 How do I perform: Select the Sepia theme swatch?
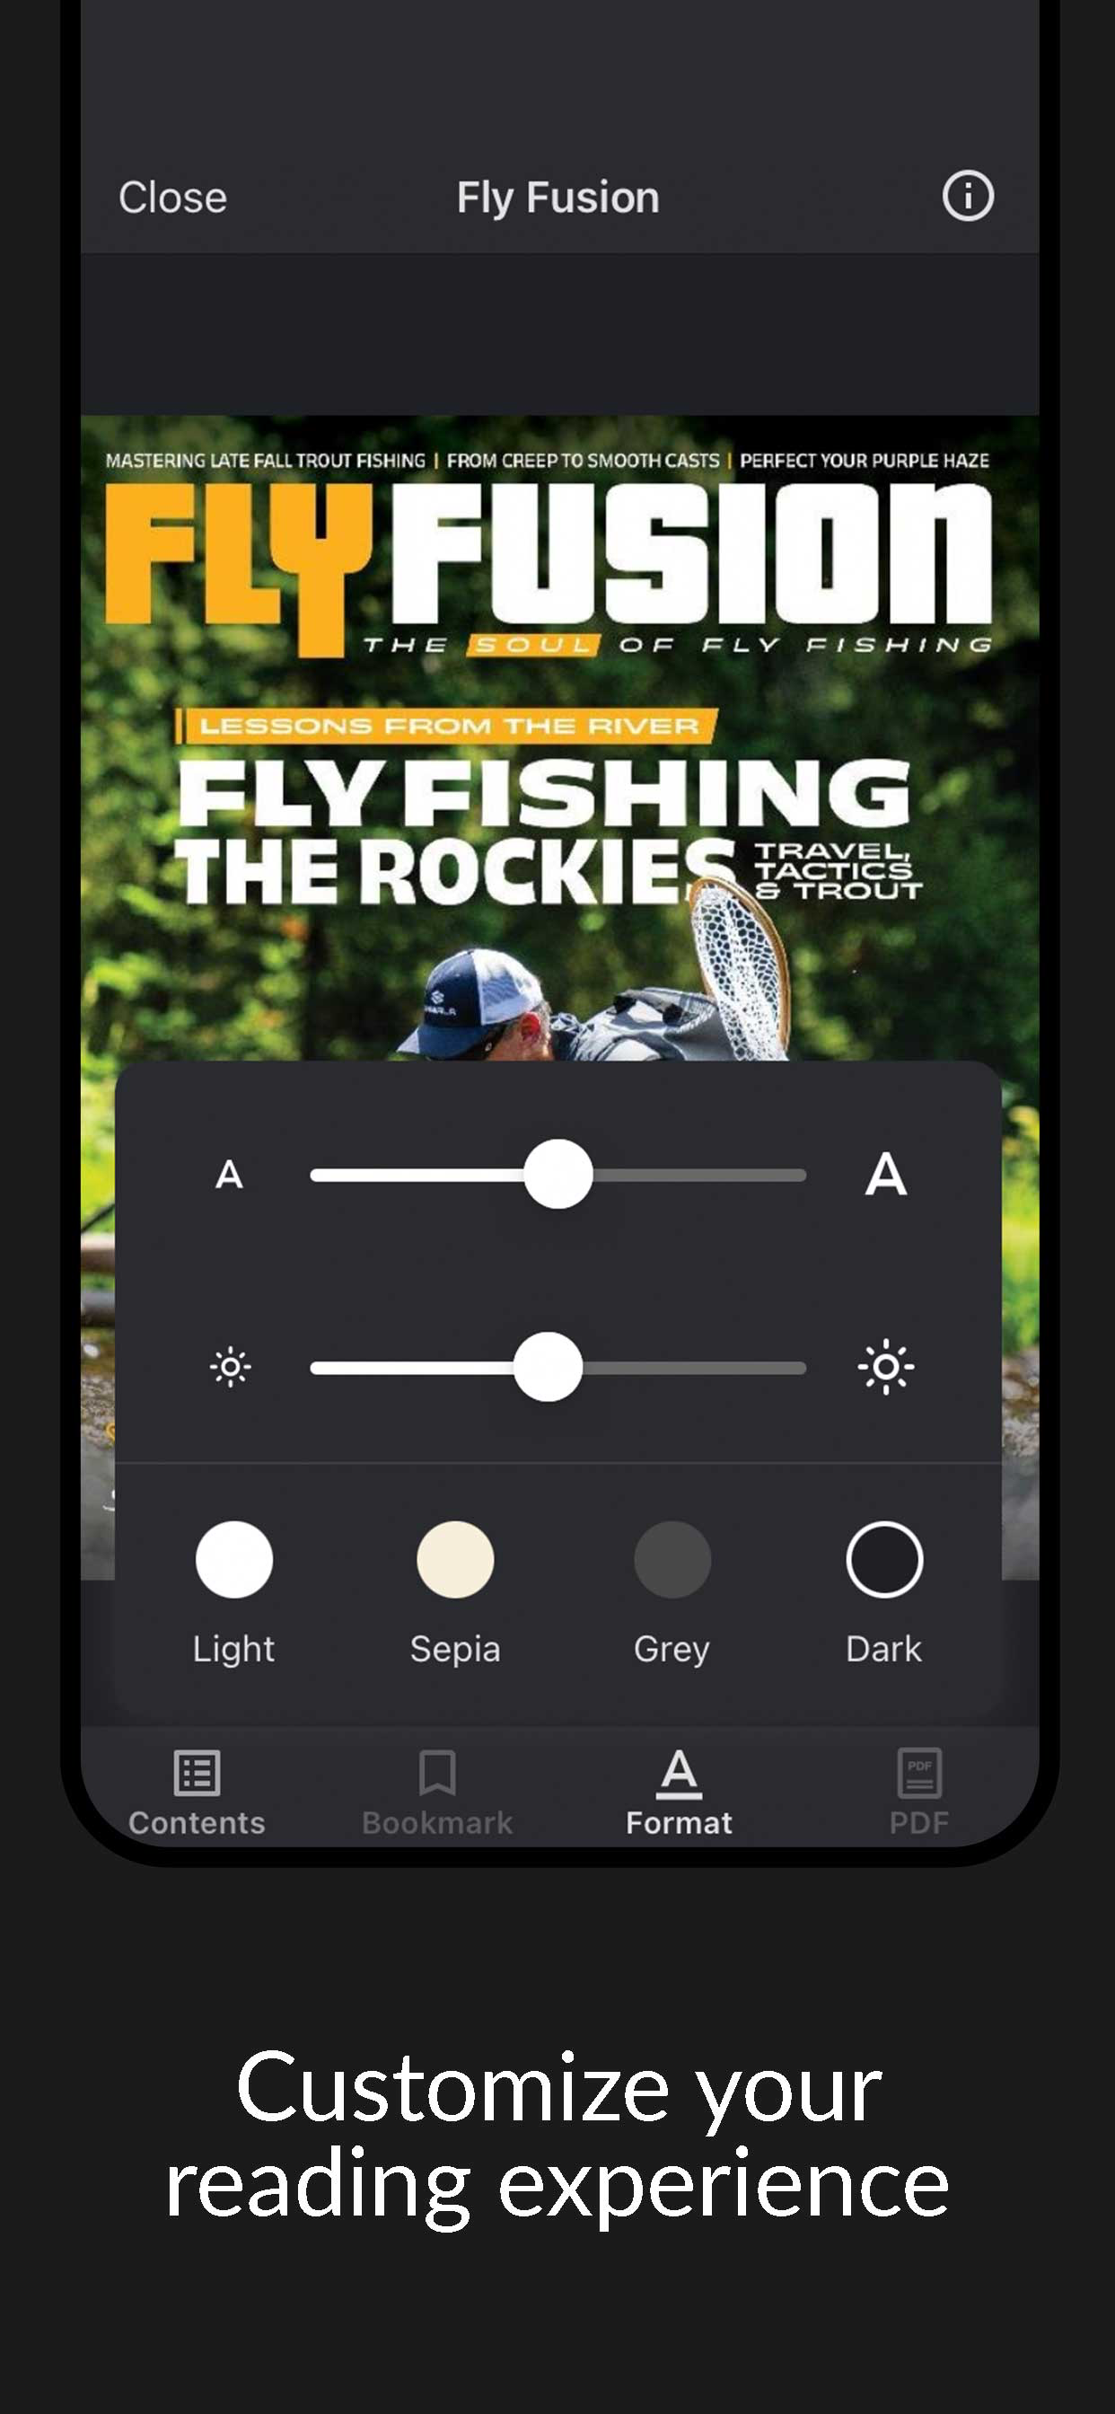pyautogui.click(x=455, y=1559)
